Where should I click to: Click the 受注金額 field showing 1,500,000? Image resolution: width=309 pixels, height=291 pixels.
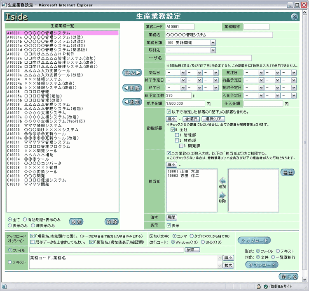[x=185, y=104]
